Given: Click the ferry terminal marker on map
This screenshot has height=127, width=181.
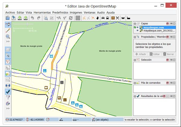Looking at the screenshot, I should [51, 56].
